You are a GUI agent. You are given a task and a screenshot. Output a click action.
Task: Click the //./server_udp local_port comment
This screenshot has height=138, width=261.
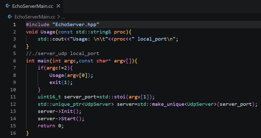pyautogui.click(x=63, y=54)
